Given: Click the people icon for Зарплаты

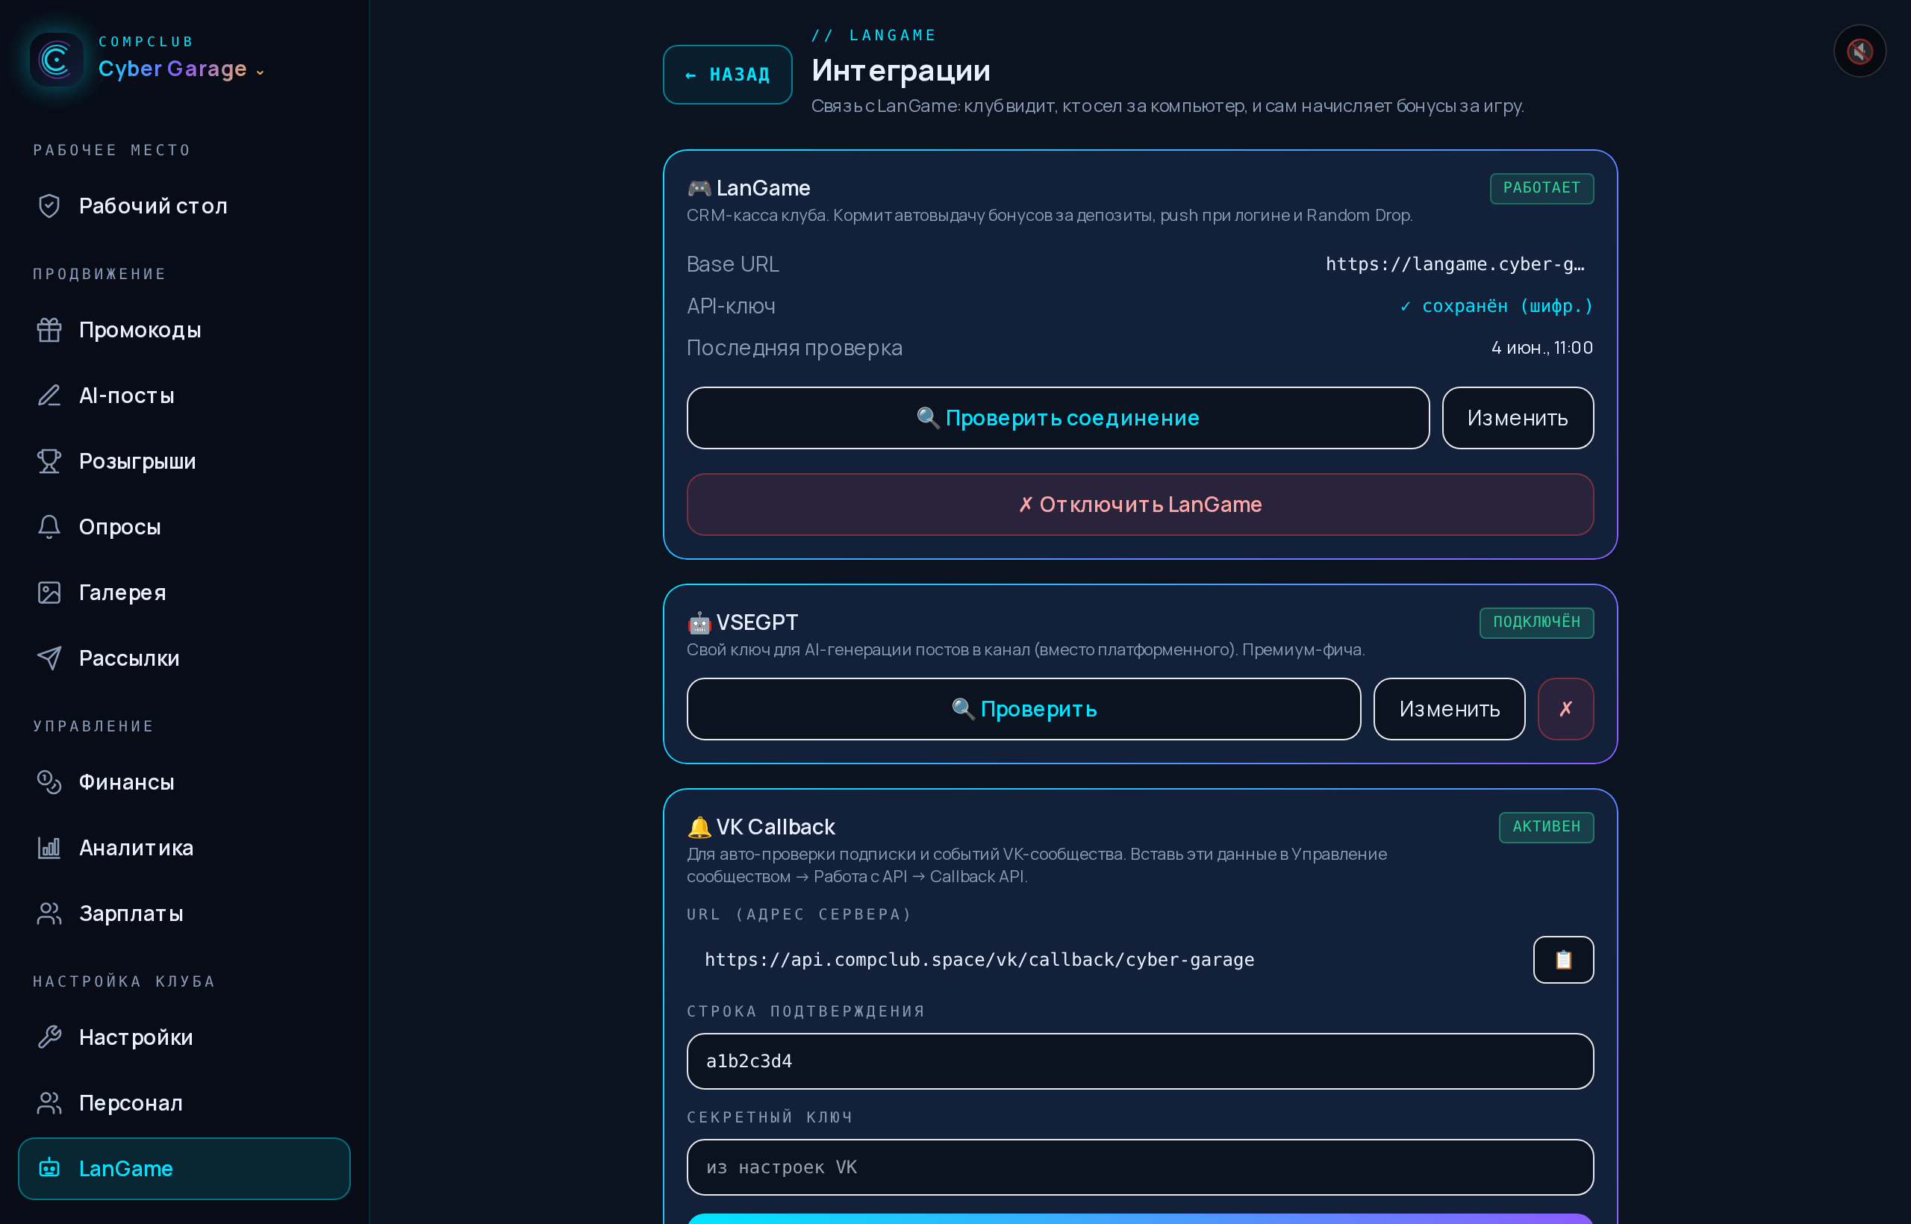Looking at the screenshot, I should (x=49, y=914).
